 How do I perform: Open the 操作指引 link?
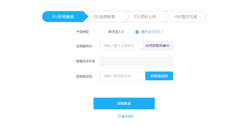[128, 116]
